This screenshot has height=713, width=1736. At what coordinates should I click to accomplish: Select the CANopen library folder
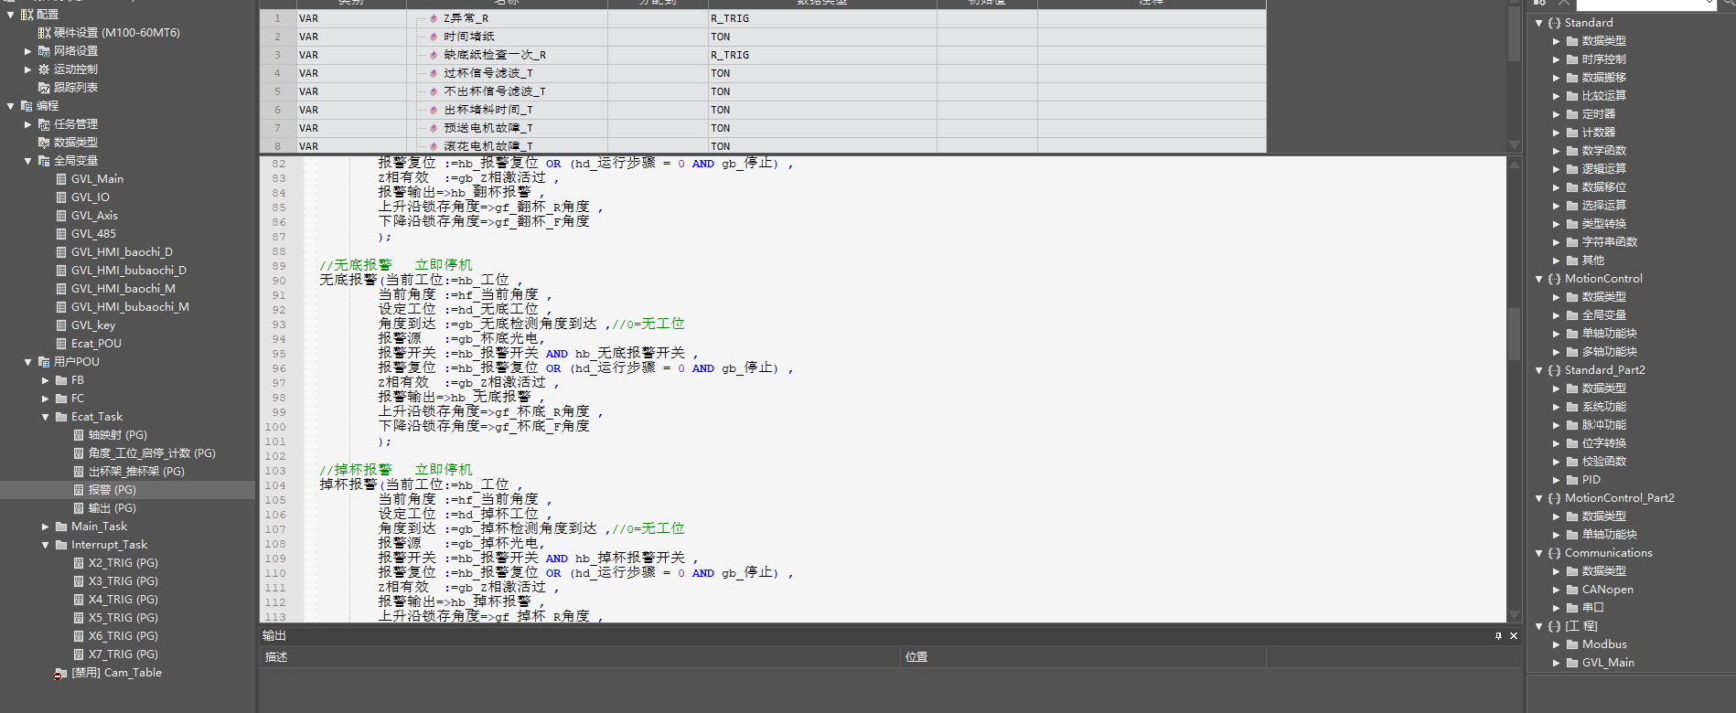[1607, 590]
